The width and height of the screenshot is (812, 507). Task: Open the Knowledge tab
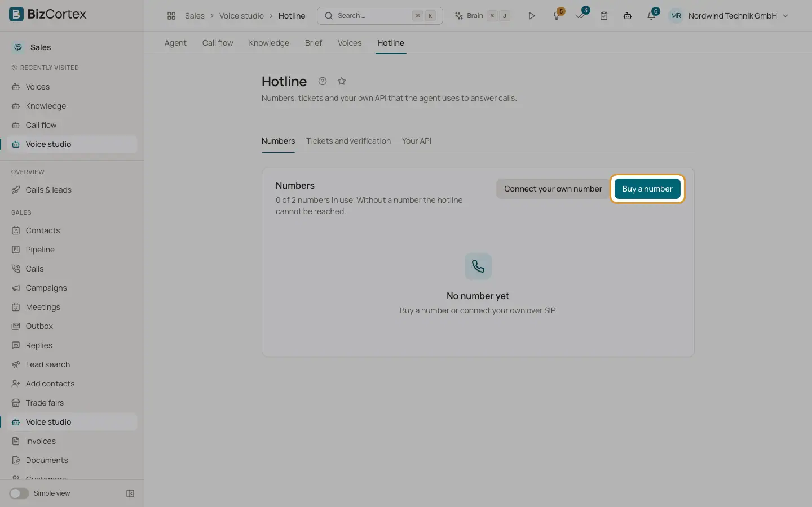[x=269, y=43]
